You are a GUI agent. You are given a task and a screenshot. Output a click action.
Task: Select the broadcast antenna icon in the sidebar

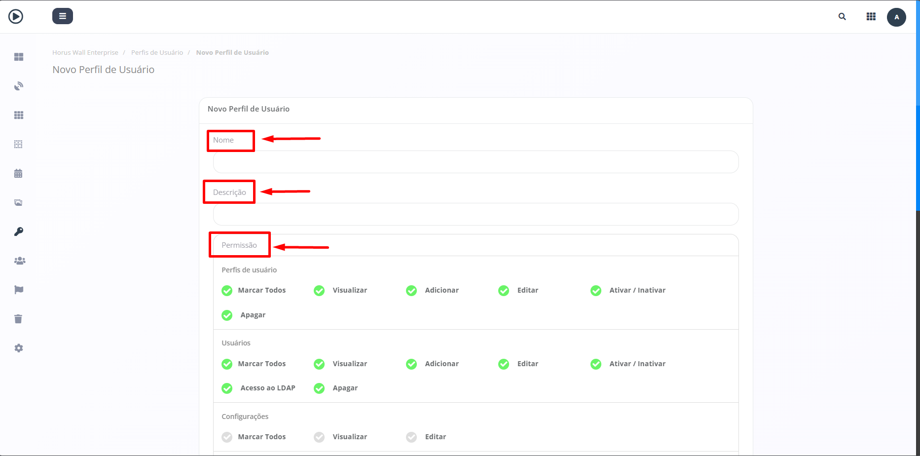pyautogui.click(x=18, y=85)
